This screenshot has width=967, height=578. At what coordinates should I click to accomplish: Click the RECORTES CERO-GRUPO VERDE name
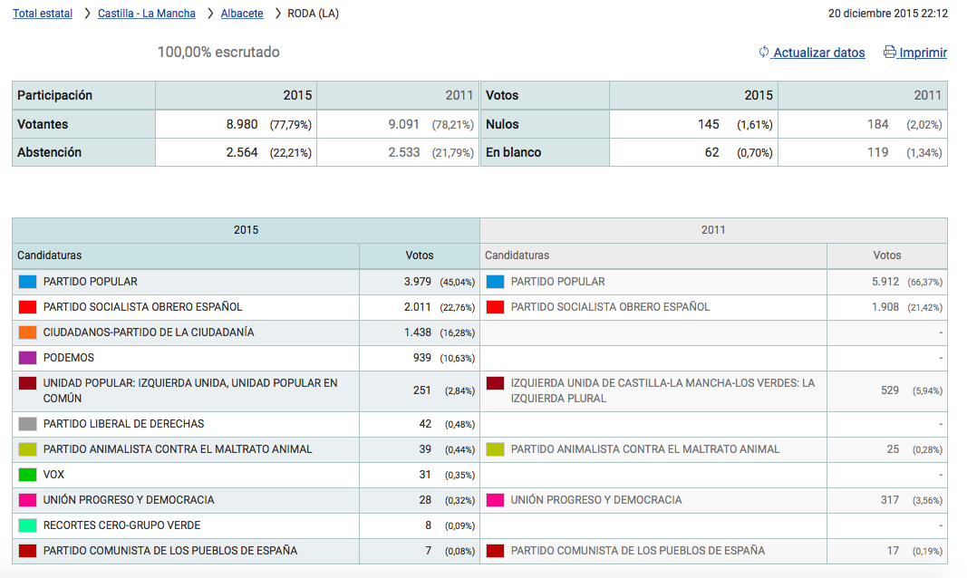tap(121, 525)
